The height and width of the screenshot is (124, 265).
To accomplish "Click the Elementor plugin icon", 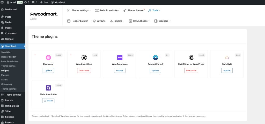I will coord(48,57).
